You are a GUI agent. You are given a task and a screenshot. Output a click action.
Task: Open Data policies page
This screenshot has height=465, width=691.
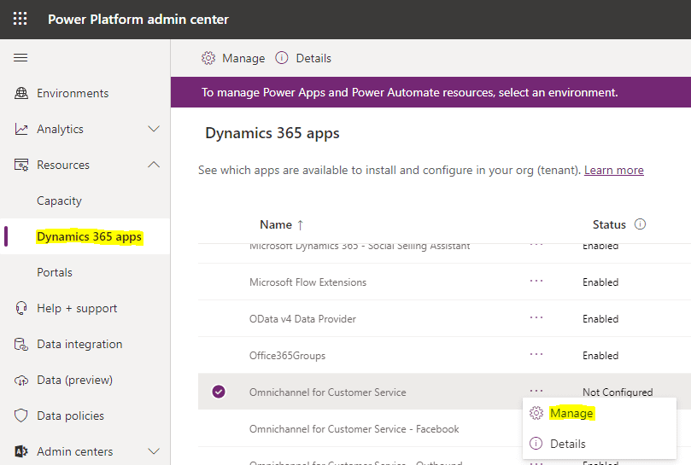tap(71, 416)
